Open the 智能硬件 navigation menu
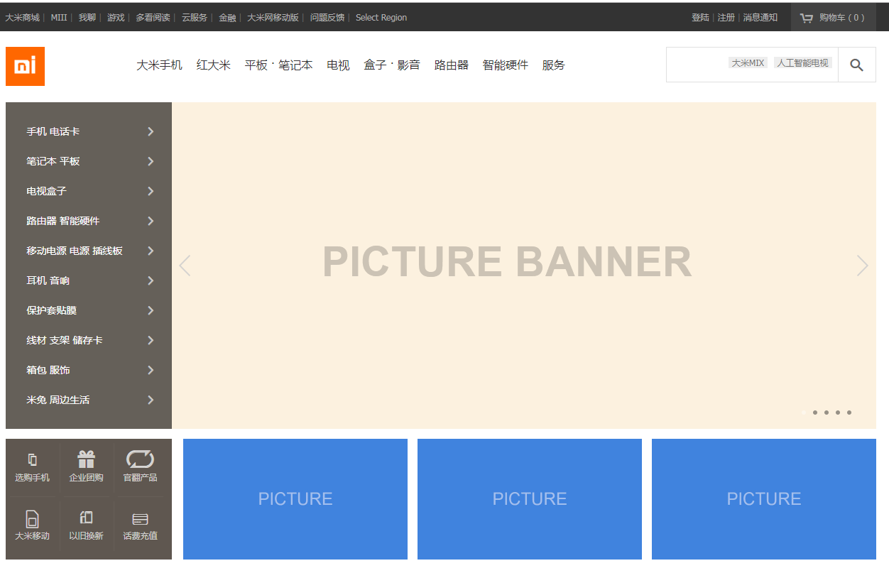 (505, 65)
